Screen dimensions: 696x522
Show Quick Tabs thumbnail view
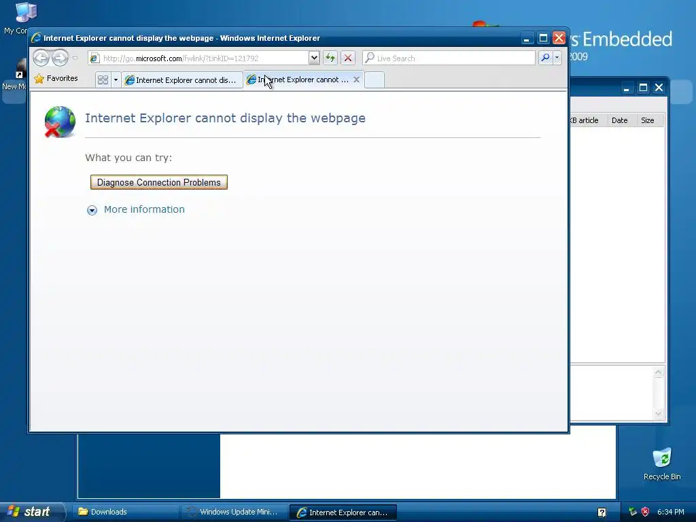103,80
